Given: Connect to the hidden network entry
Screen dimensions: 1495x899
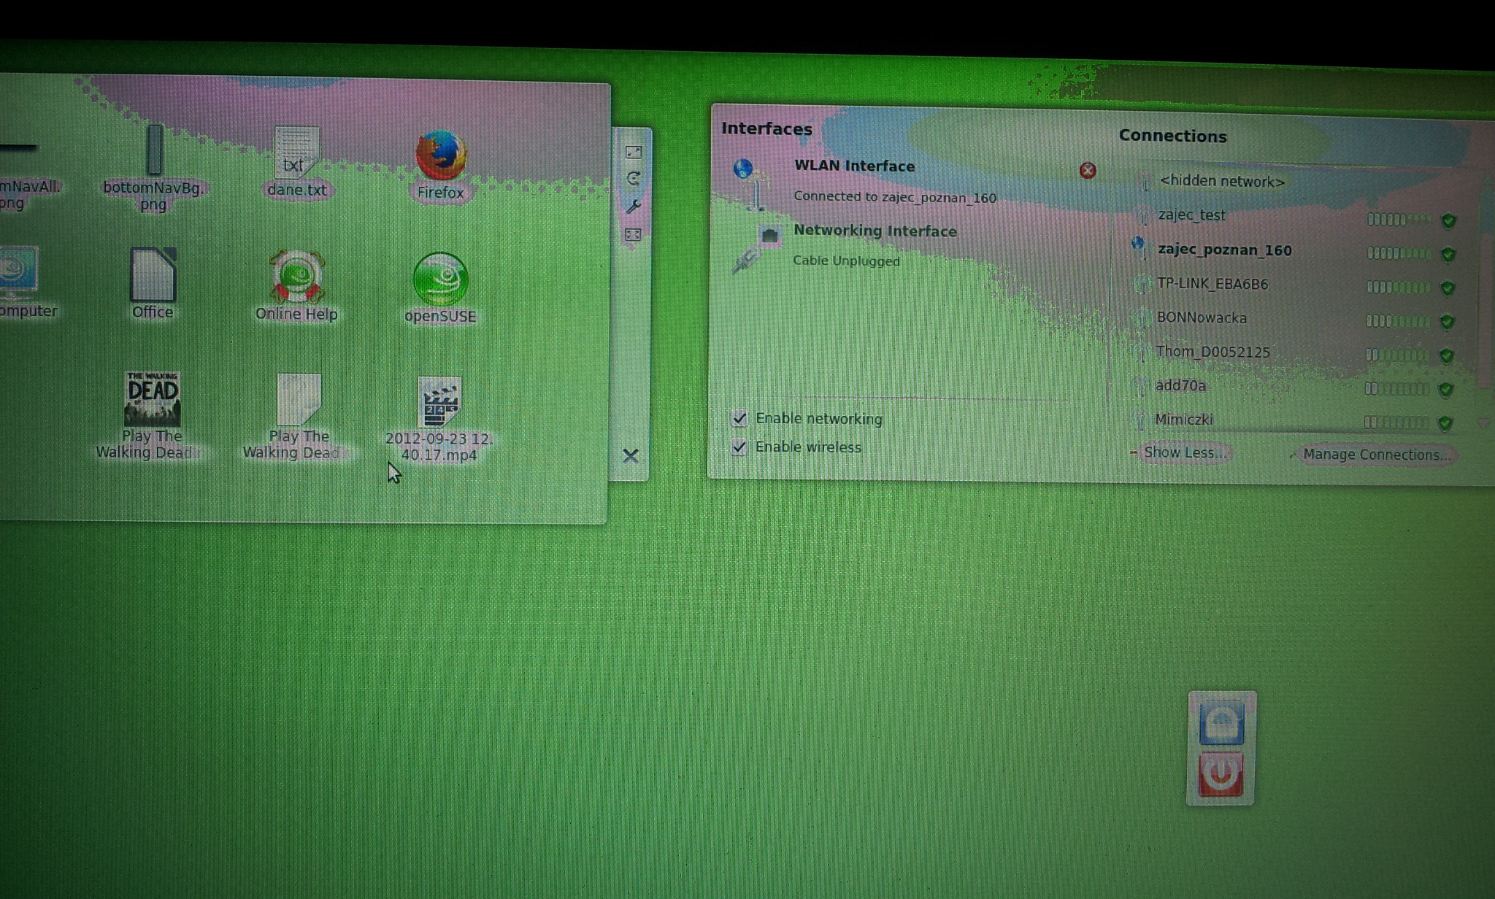Looking at the screenshot, I should [1221, 182].
